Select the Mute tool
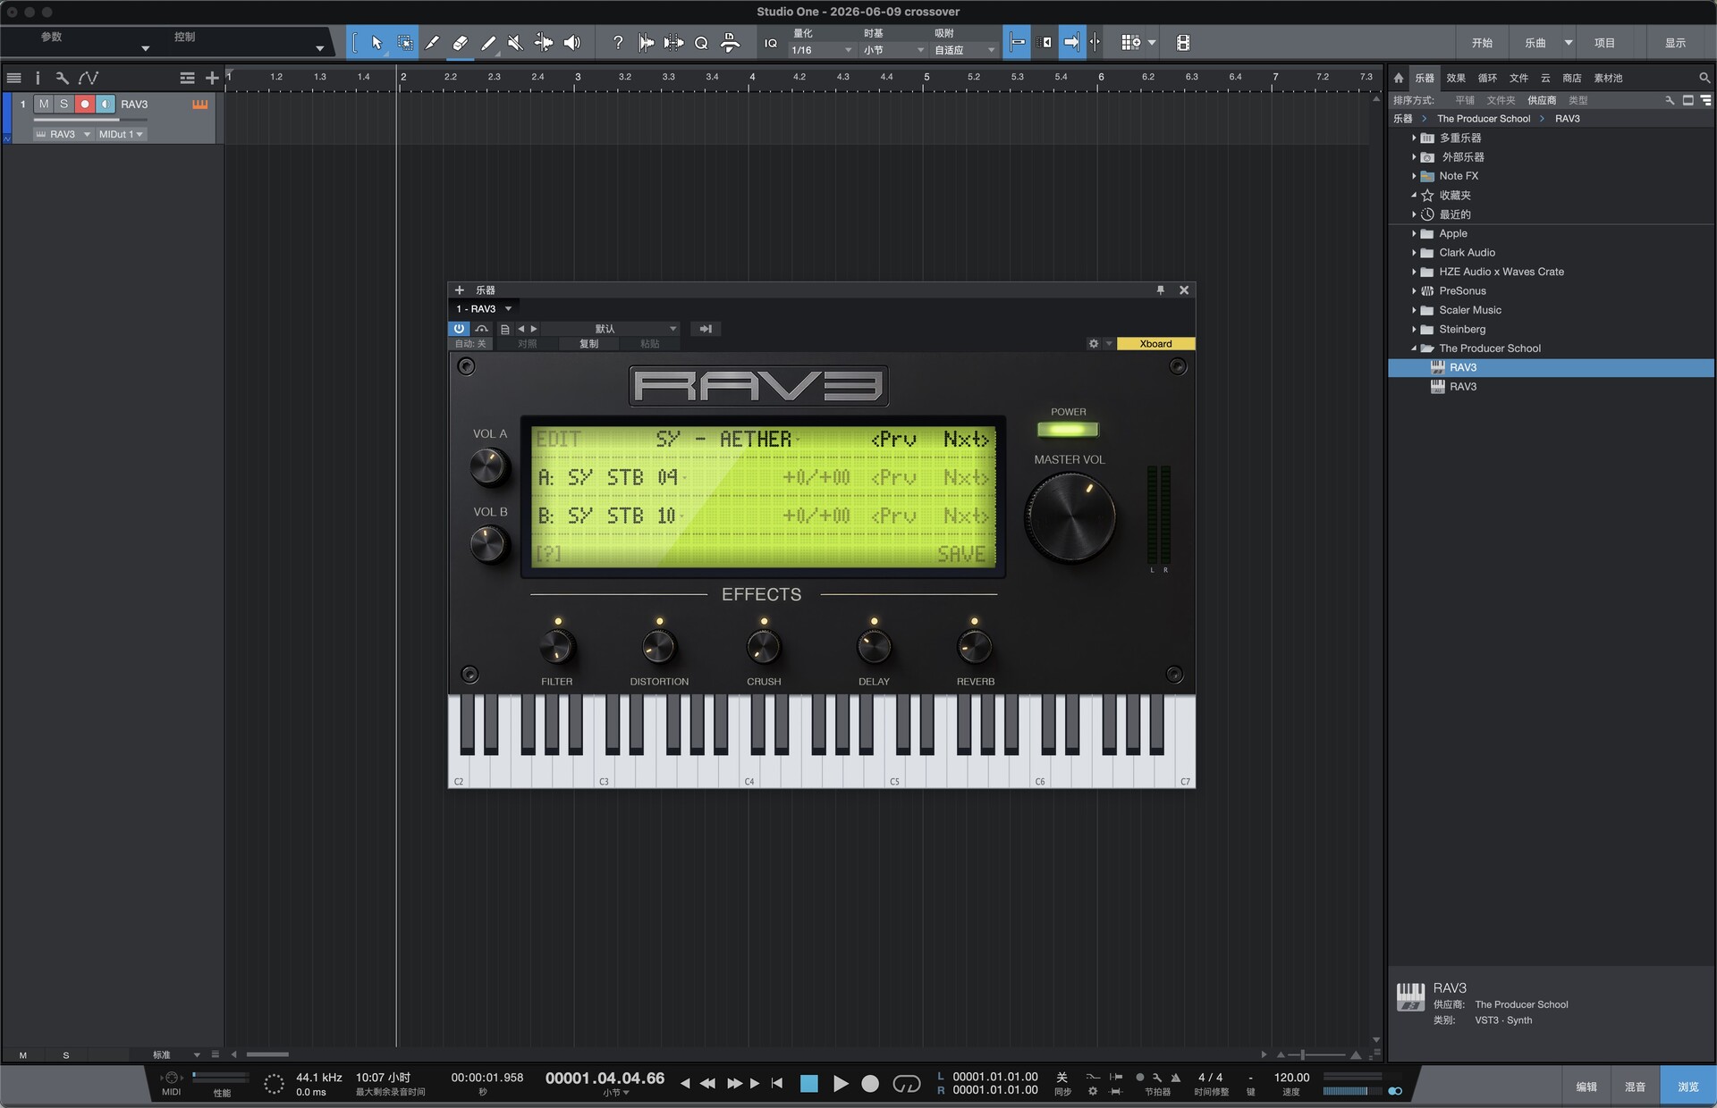This screenshot has height=1108, width=1717. pyautogui.click(x=516, y=43)
